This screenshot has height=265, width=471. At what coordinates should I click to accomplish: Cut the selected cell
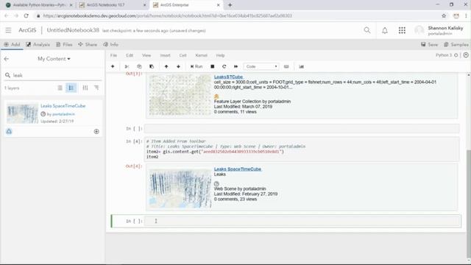tap(127, 66)
